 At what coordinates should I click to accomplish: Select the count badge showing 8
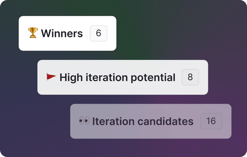coord(190,77)
